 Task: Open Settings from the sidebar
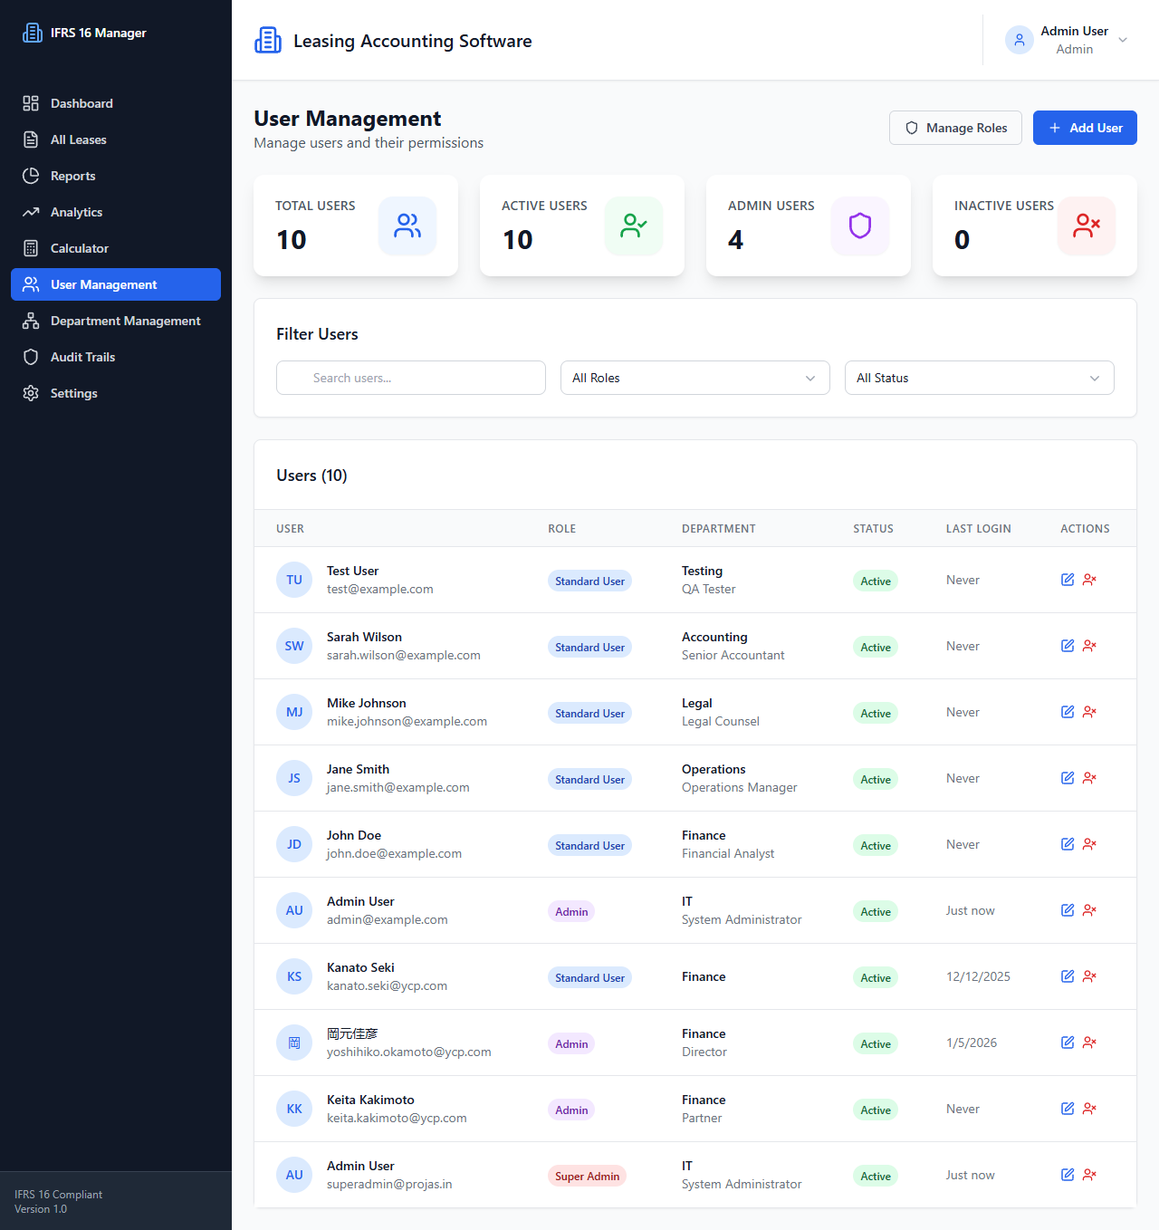coord(116,393)
